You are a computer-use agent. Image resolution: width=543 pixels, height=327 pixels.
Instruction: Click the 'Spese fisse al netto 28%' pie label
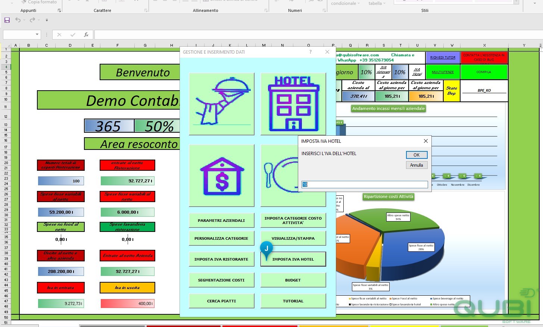421,247
